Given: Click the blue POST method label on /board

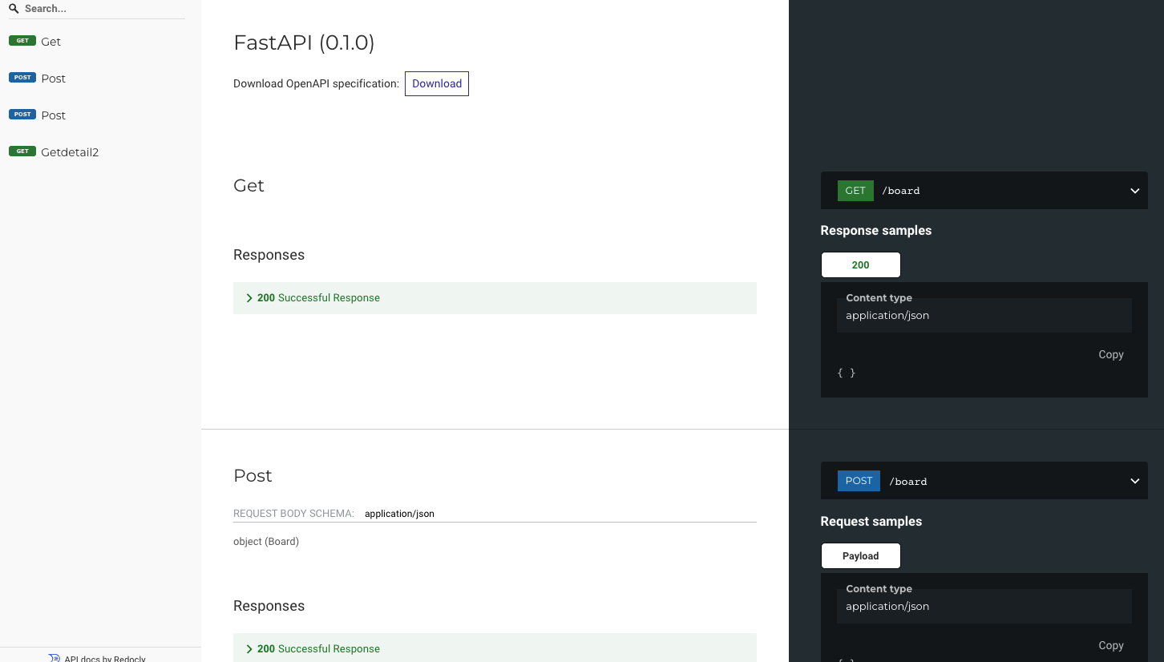Looking at the screenshot, I should 859,481.
